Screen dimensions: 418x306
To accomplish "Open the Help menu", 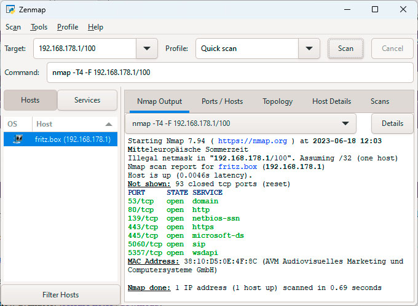I will tap(95, 27).
